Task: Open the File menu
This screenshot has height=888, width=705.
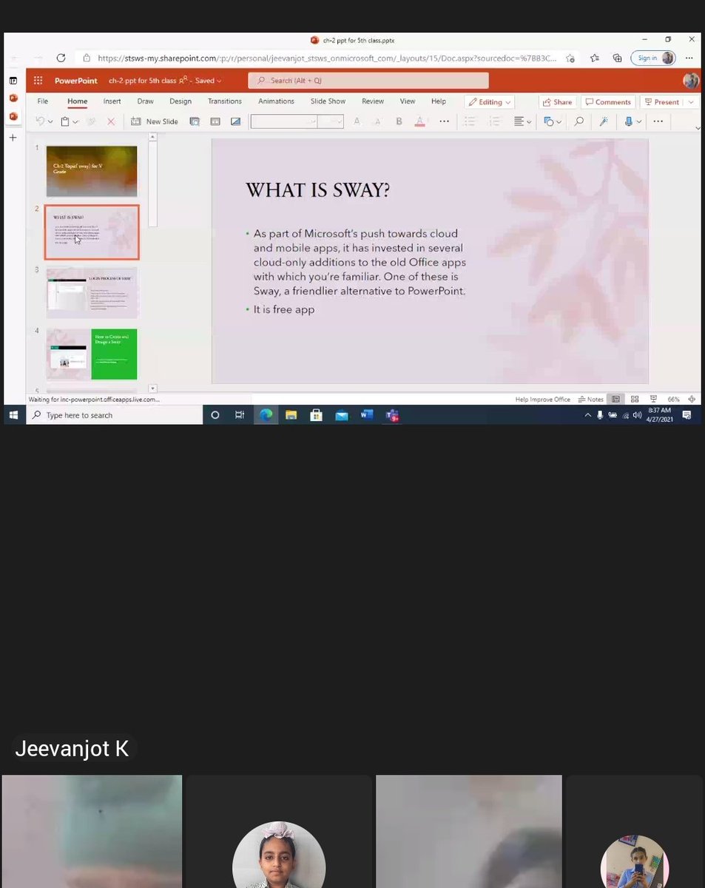Action: pos(43,101)
